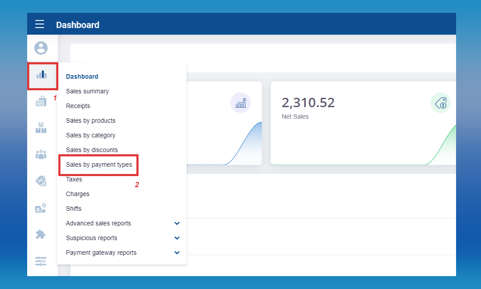Click the loyalty card sidebar icon
Viewport: 481px width, 289px height.
click(x=41, y=208)
